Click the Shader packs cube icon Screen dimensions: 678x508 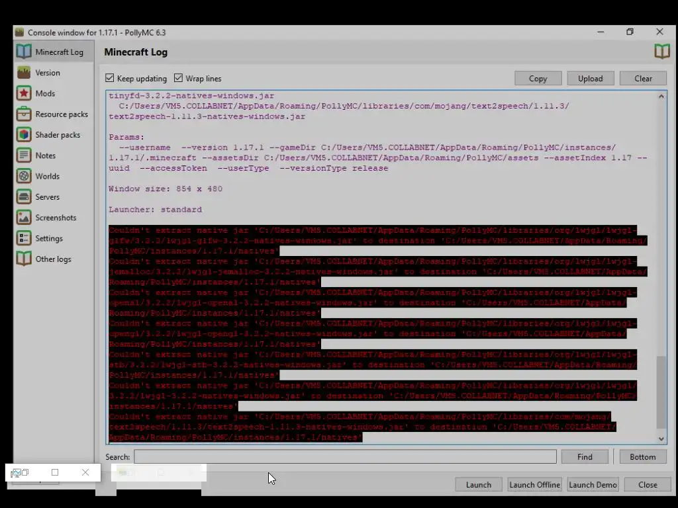point(24,135)
